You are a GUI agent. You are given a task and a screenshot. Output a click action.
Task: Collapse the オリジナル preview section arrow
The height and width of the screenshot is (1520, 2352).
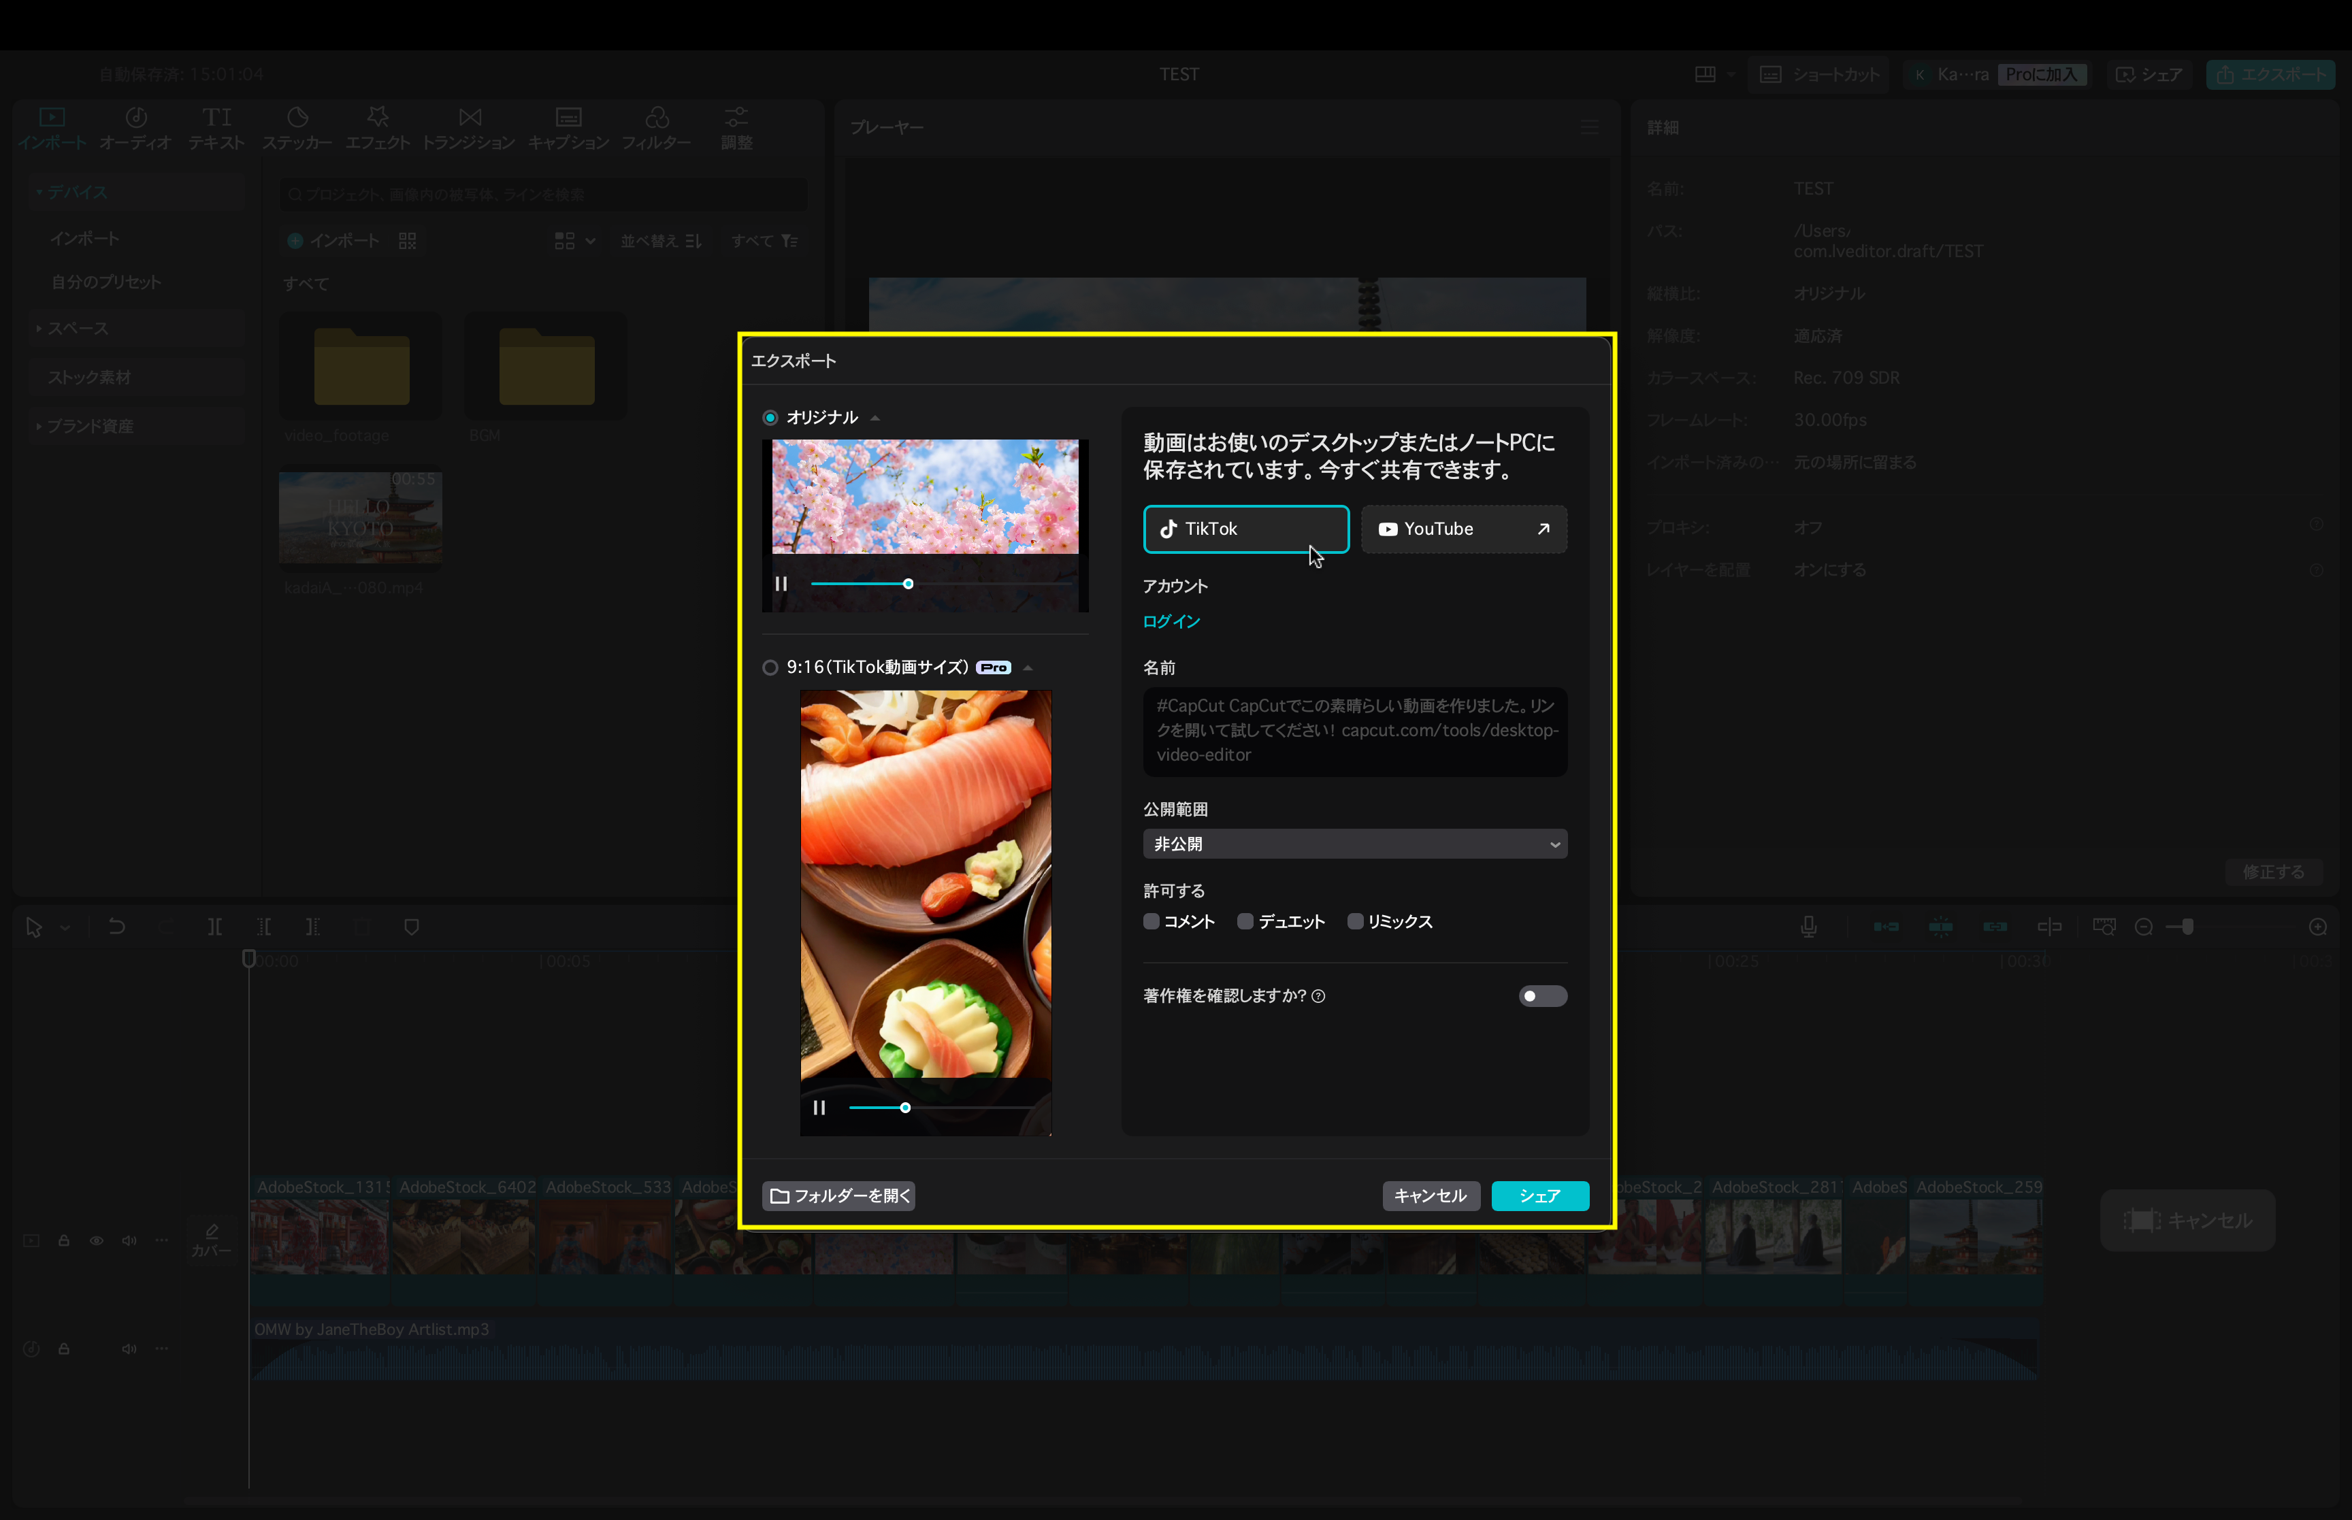coord(875,418)
